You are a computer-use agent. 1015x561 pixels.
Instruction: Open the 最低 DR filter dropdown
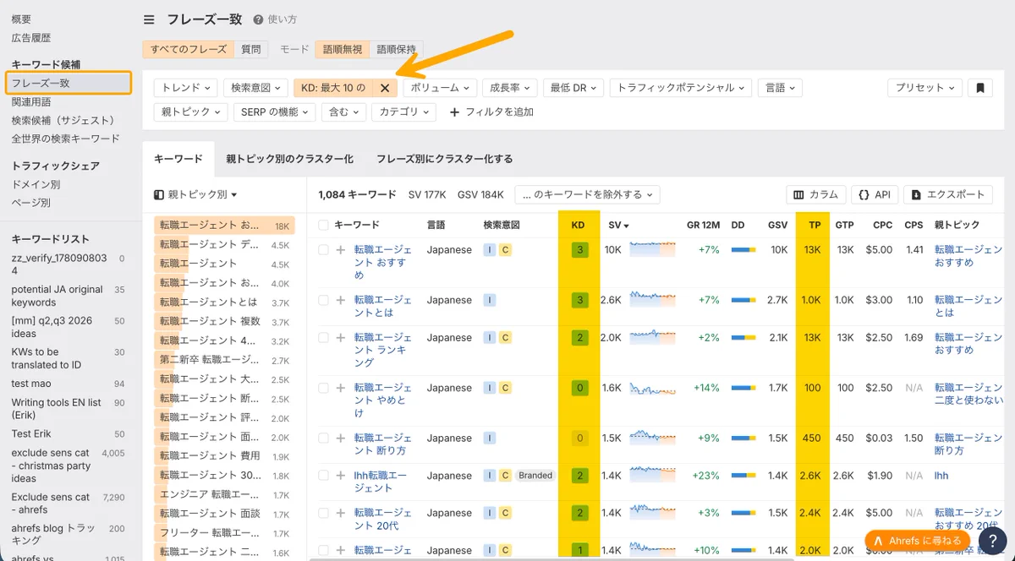pyautogui.click(x=573, y=88)
